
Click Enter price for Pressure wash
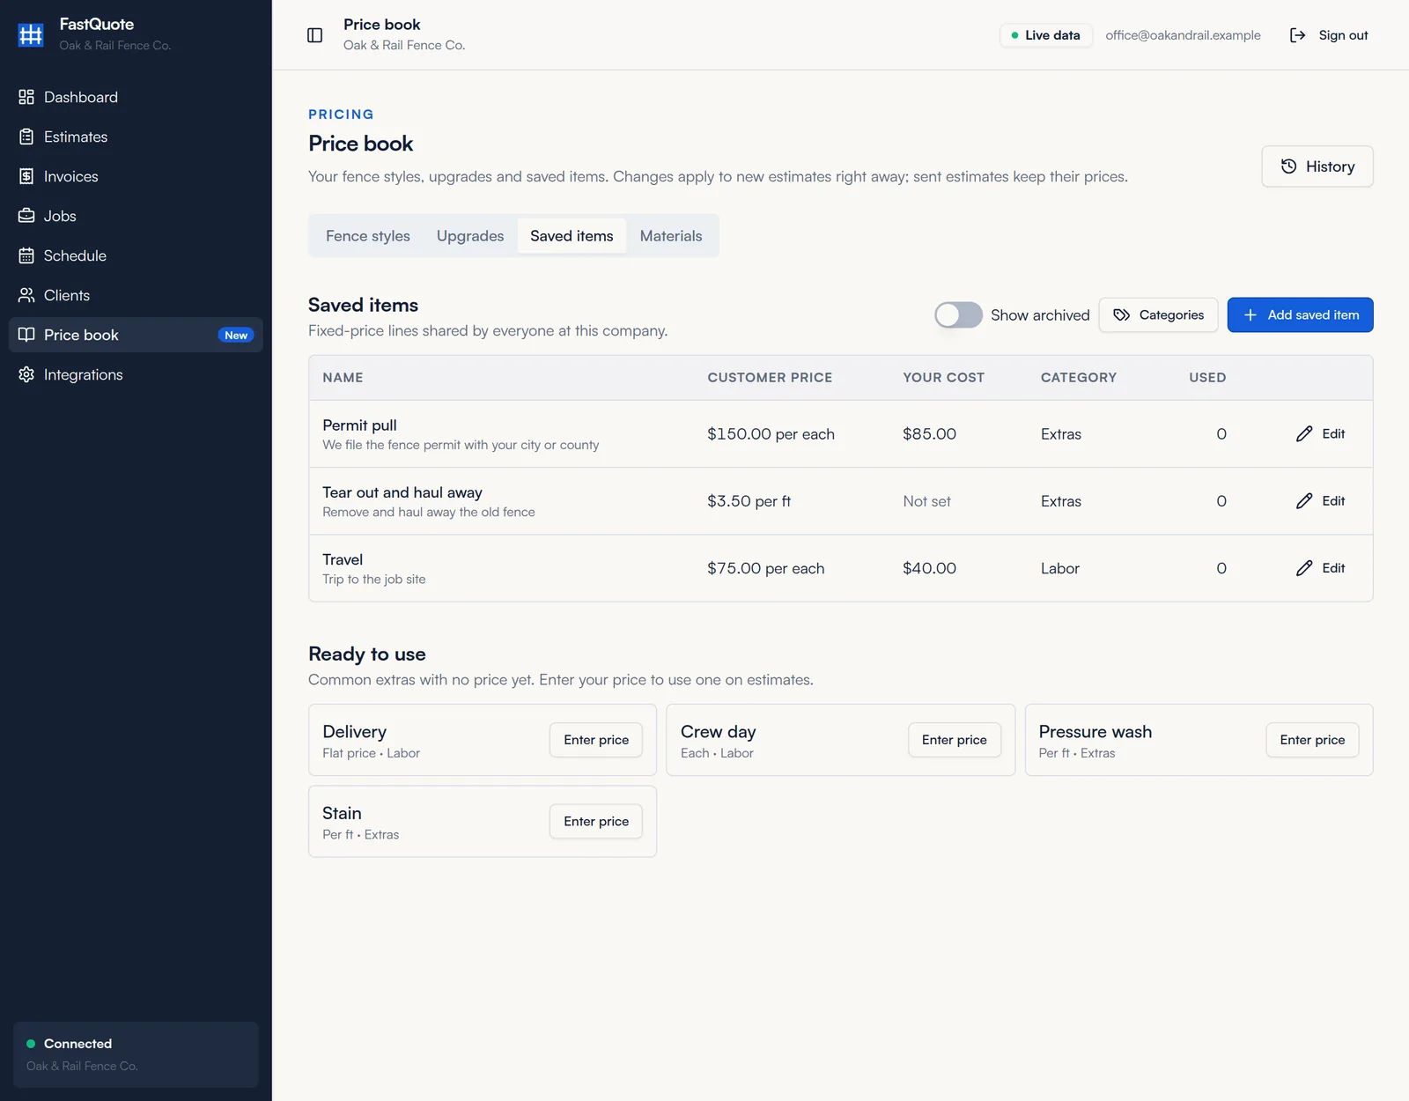coord(1312,740)
